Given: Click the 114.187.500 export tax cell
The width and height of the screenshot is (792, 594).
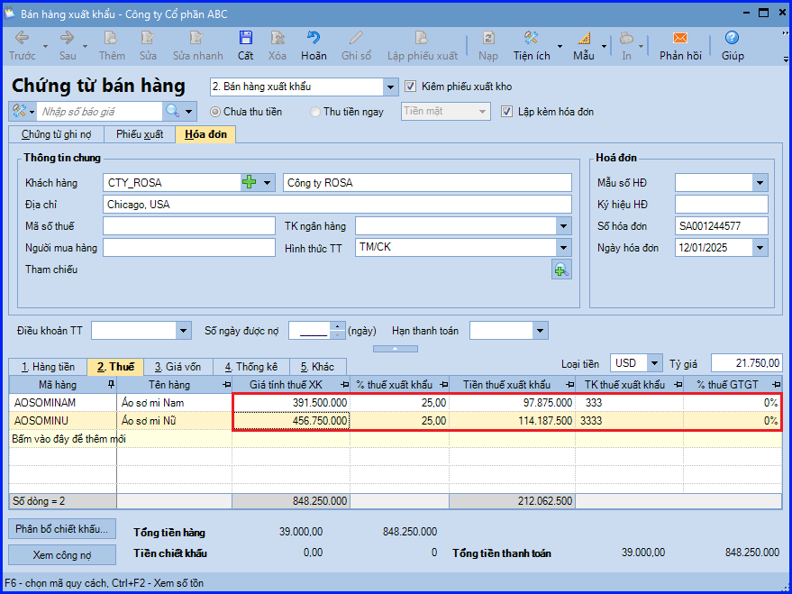Looking at the screenshot, I should 512,420.
